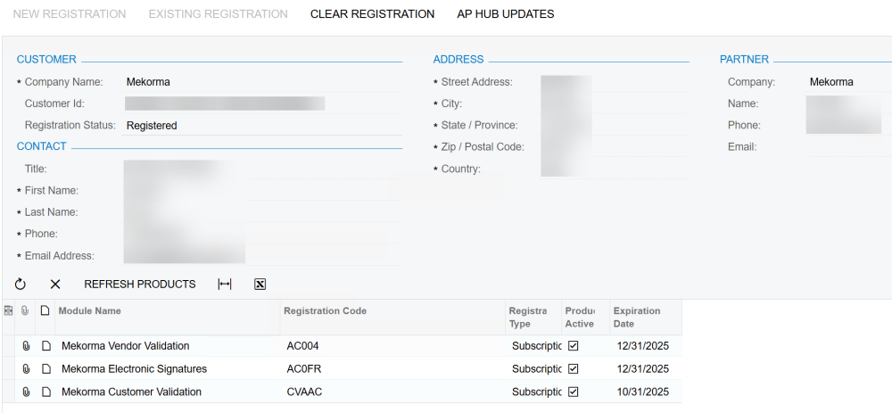This screenshot has width=892, height=413.
Task: Click the column configuration icon in the grid header
Action: [x=8, y=310]
